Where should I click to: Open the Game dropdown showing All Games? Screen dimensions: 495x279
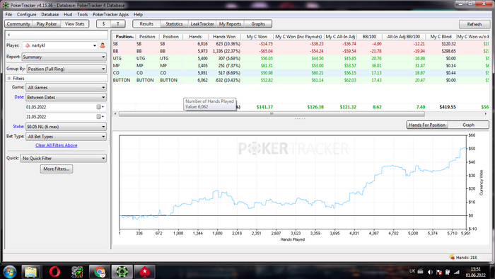pos(66,88)
